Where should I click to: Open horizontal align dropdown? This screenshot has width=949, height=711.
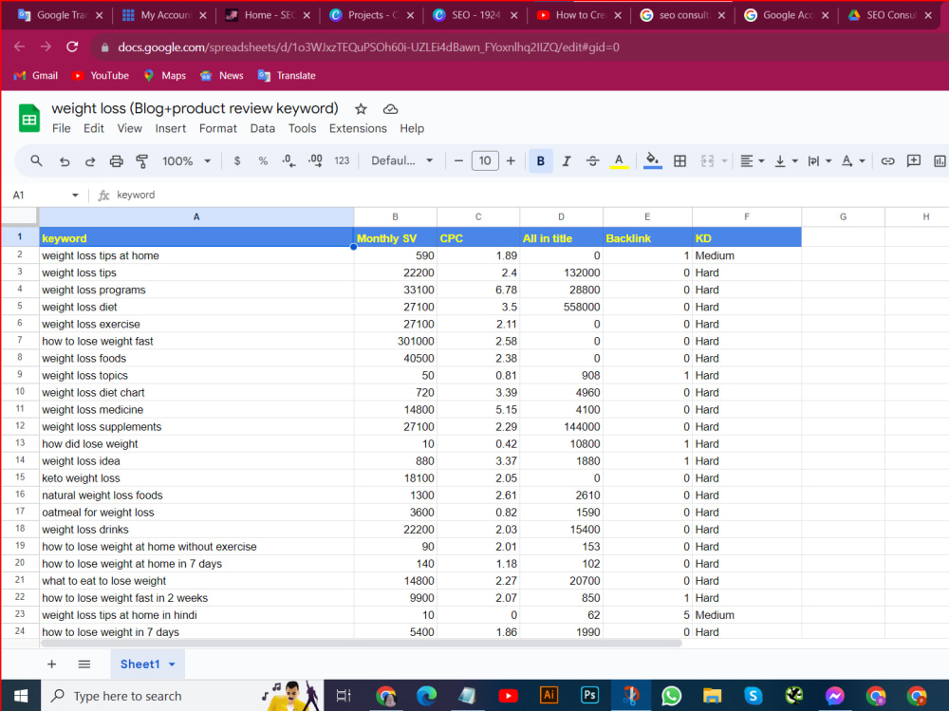[x=753, y=161]
